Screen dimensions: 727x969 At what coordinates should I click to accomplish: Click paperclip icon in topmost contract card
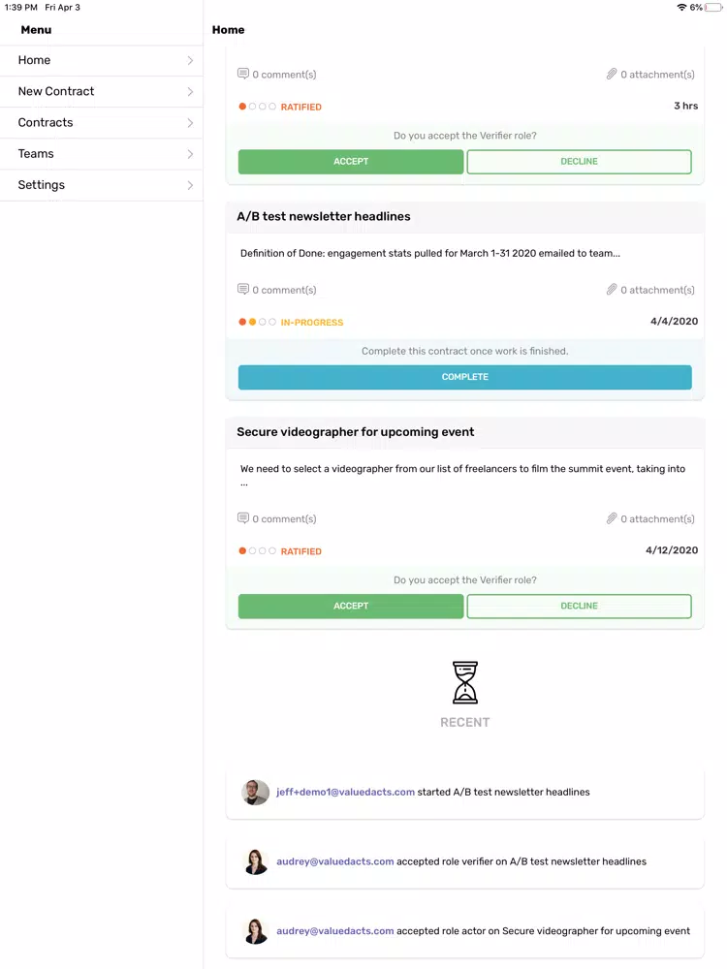pyautogui.click(x=612, y=74)
